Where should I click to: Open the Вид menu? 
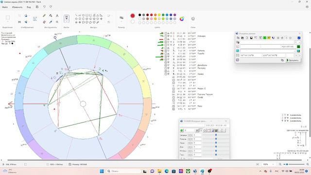[x=29, y=7]
